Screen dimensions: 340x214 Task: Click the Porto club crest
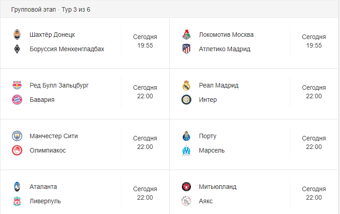(x=186, y=136)
